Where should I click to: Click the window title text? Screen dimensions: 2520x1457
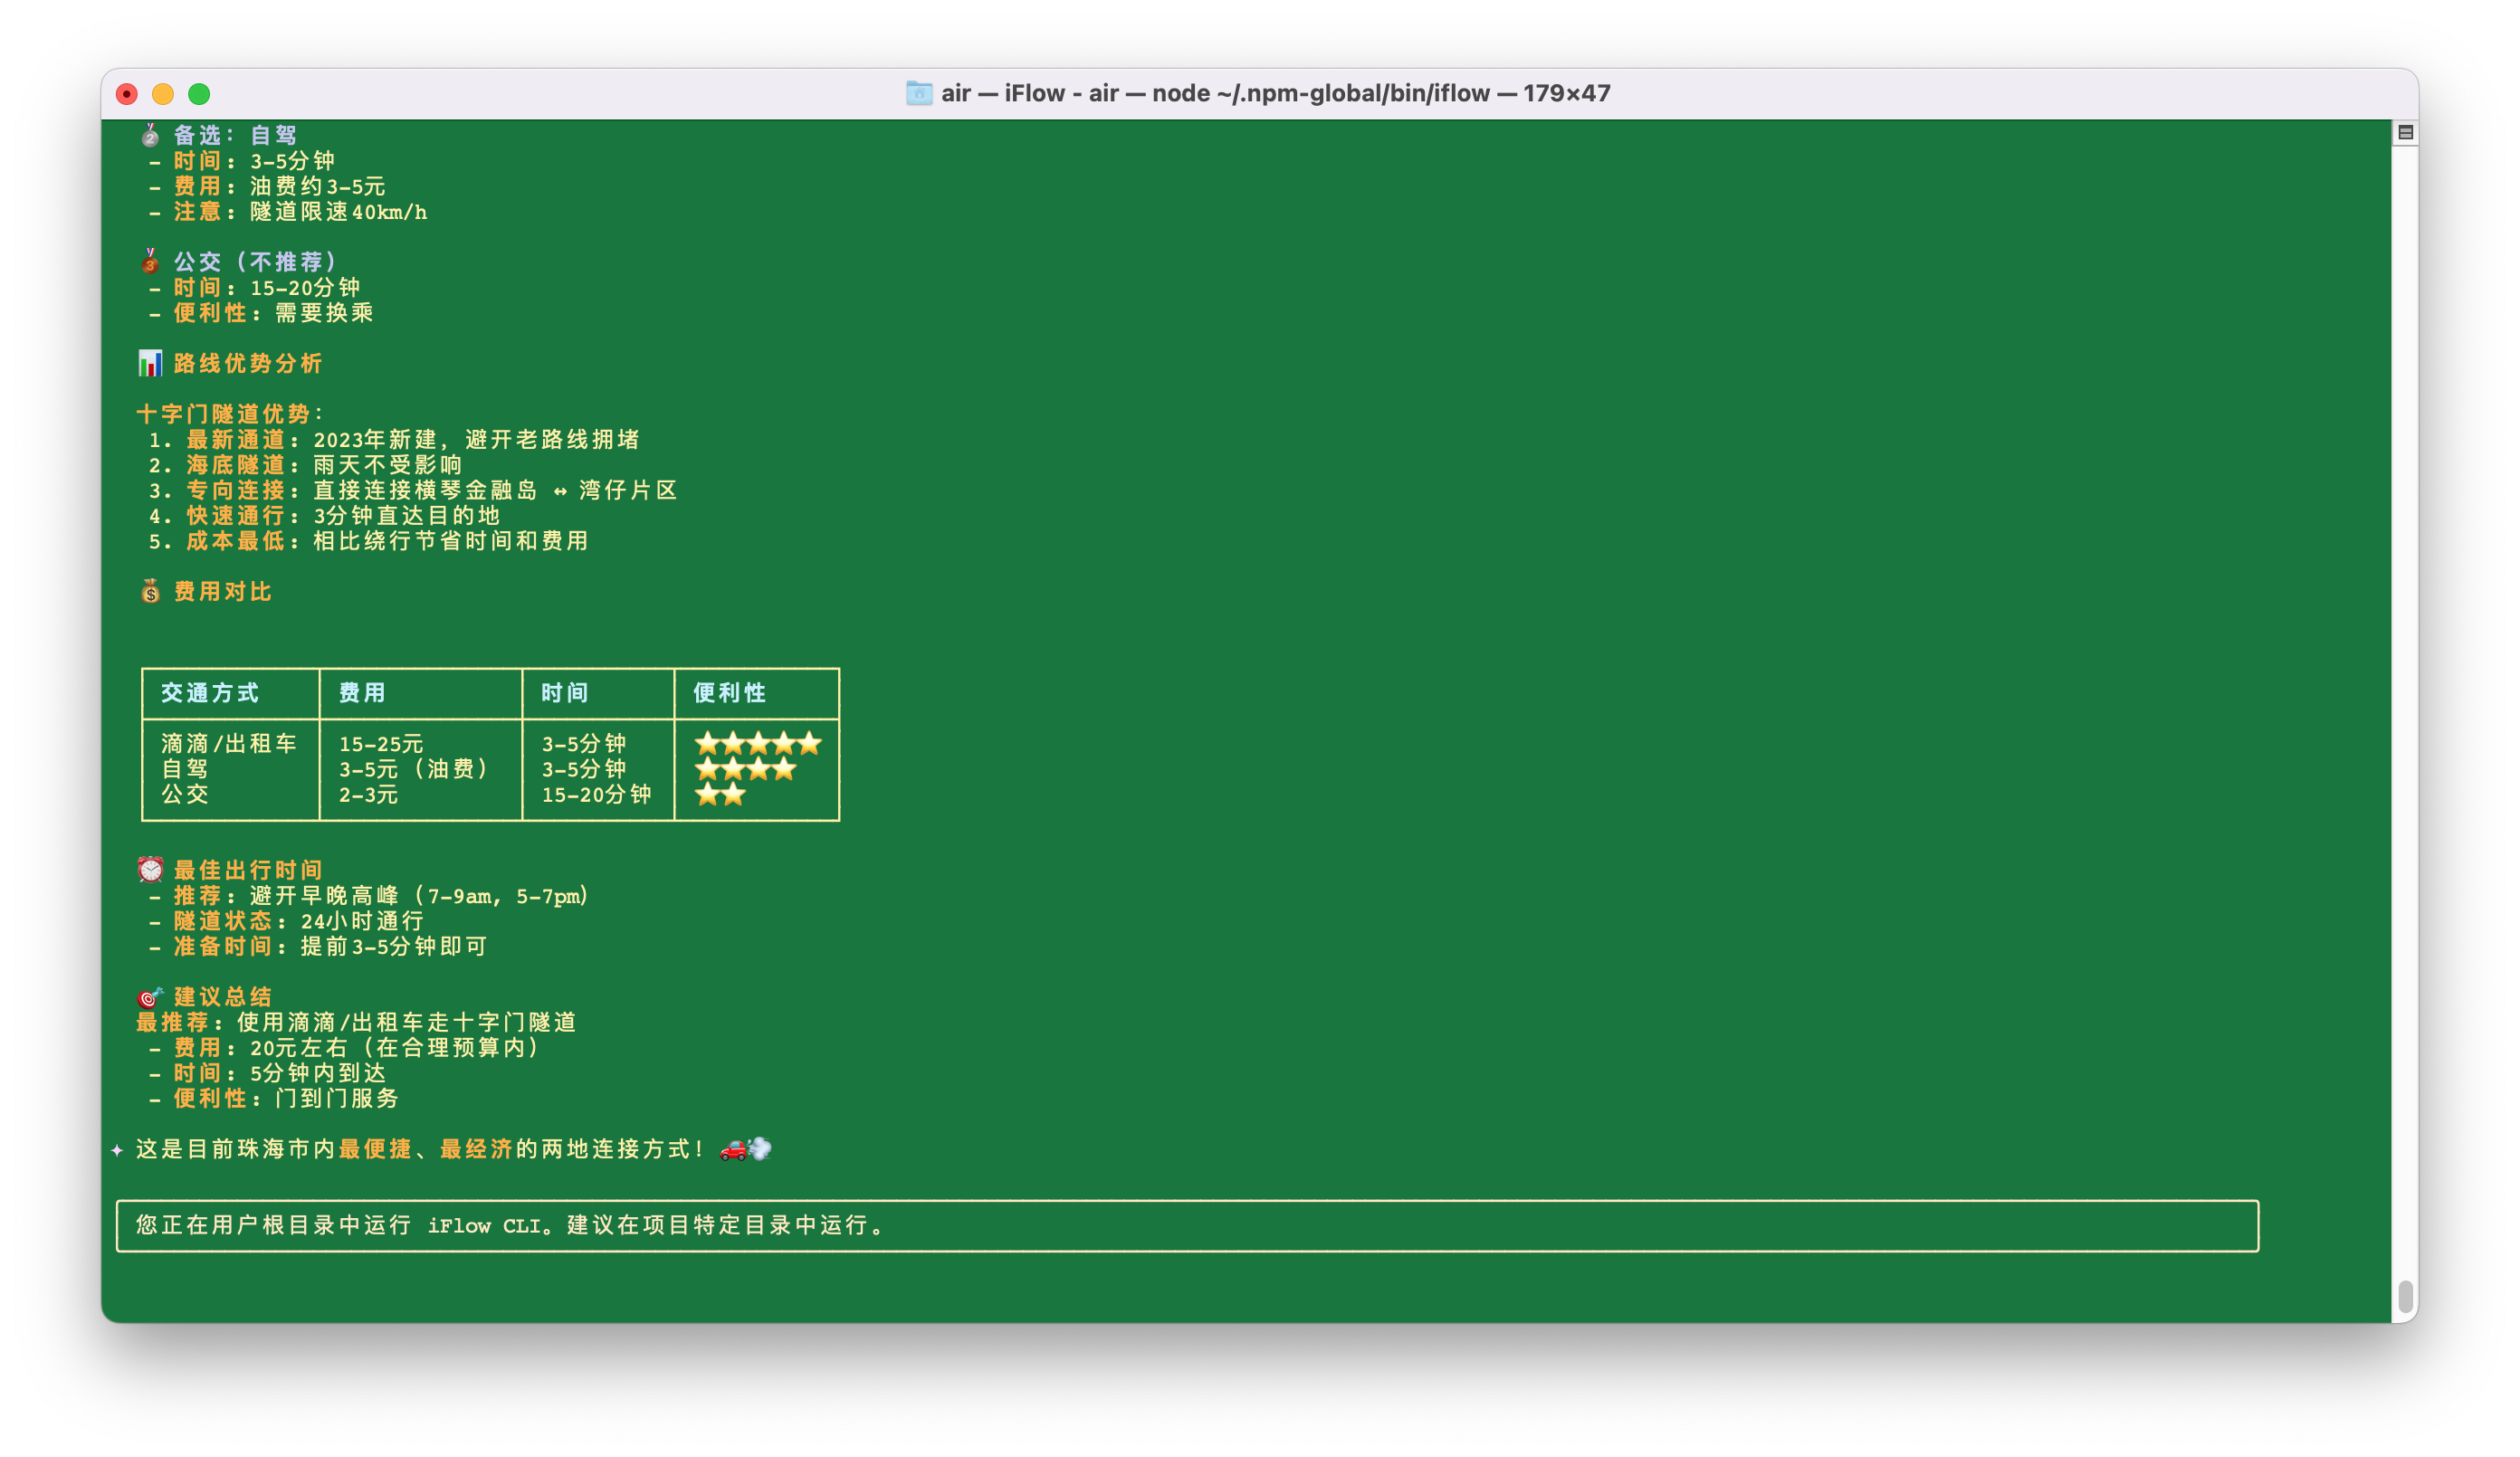[x=1275, y=93]
